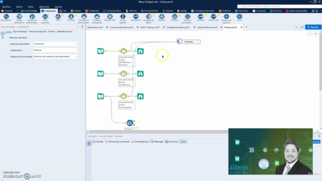Click the DateTime node labeled Personalizado
Image resolution: width=322 pixels, height=181 pixels.
point(123,96)
